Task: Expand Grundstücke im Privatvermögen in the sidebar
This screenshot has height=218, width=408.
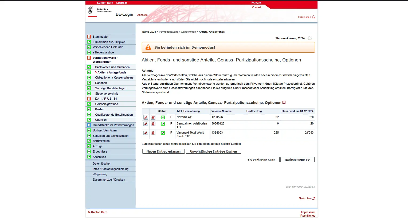Action: click(113, 125)
